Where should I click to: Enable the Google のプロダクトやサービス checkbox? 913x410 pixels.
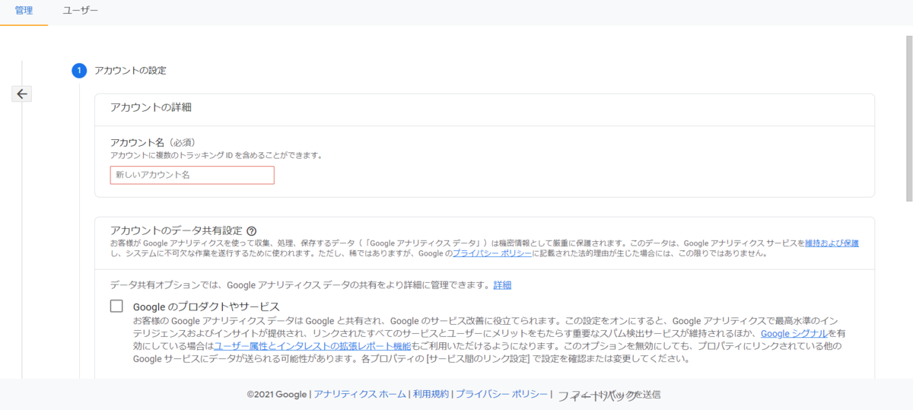(116, 307)
